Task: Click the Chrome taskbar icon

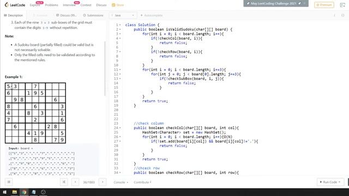Action: pyautogui.click(x=24, y=192)
